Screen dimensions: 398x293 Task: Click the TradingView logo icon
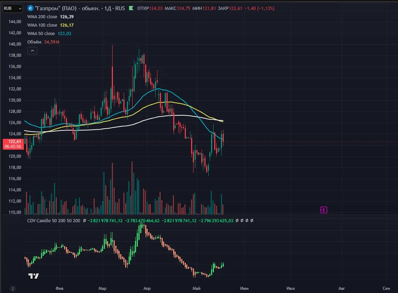click(34, 276)
